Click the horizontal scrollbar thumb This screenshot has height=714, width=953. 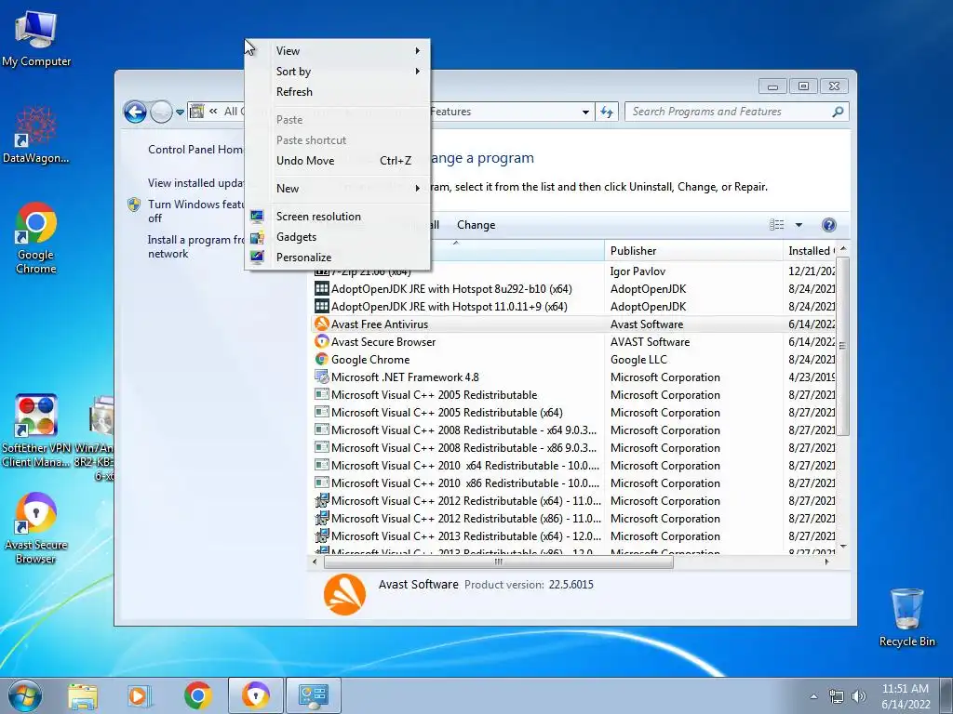pos(499,562)
